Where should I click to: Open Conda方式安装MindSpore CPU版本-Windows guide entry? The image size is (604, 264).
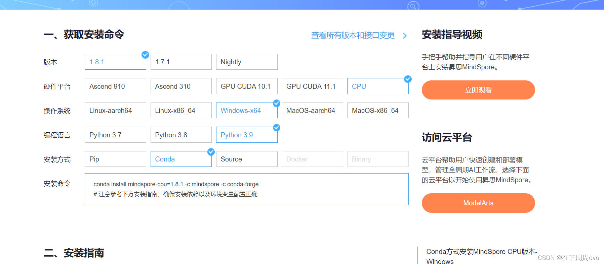(x=482, y=257)
